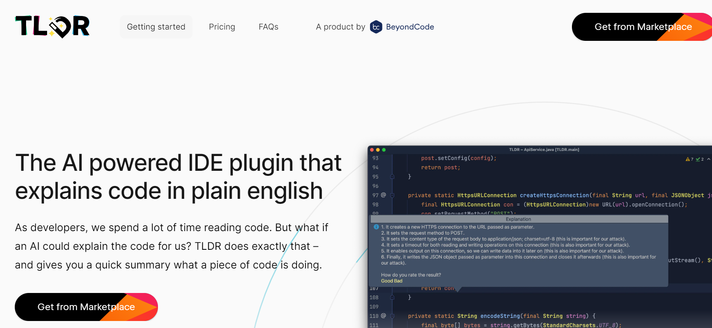Click the hero Get from Marketplace button below the paragraph
The image size is (712, 328).
[x=86, y=307]
